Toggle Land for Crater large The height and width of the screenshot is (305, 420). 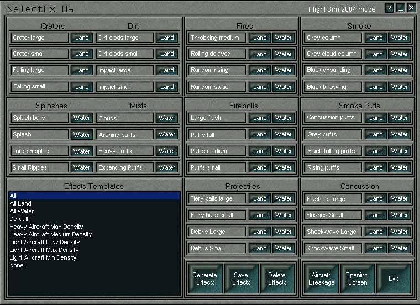[x=82, y=38]
